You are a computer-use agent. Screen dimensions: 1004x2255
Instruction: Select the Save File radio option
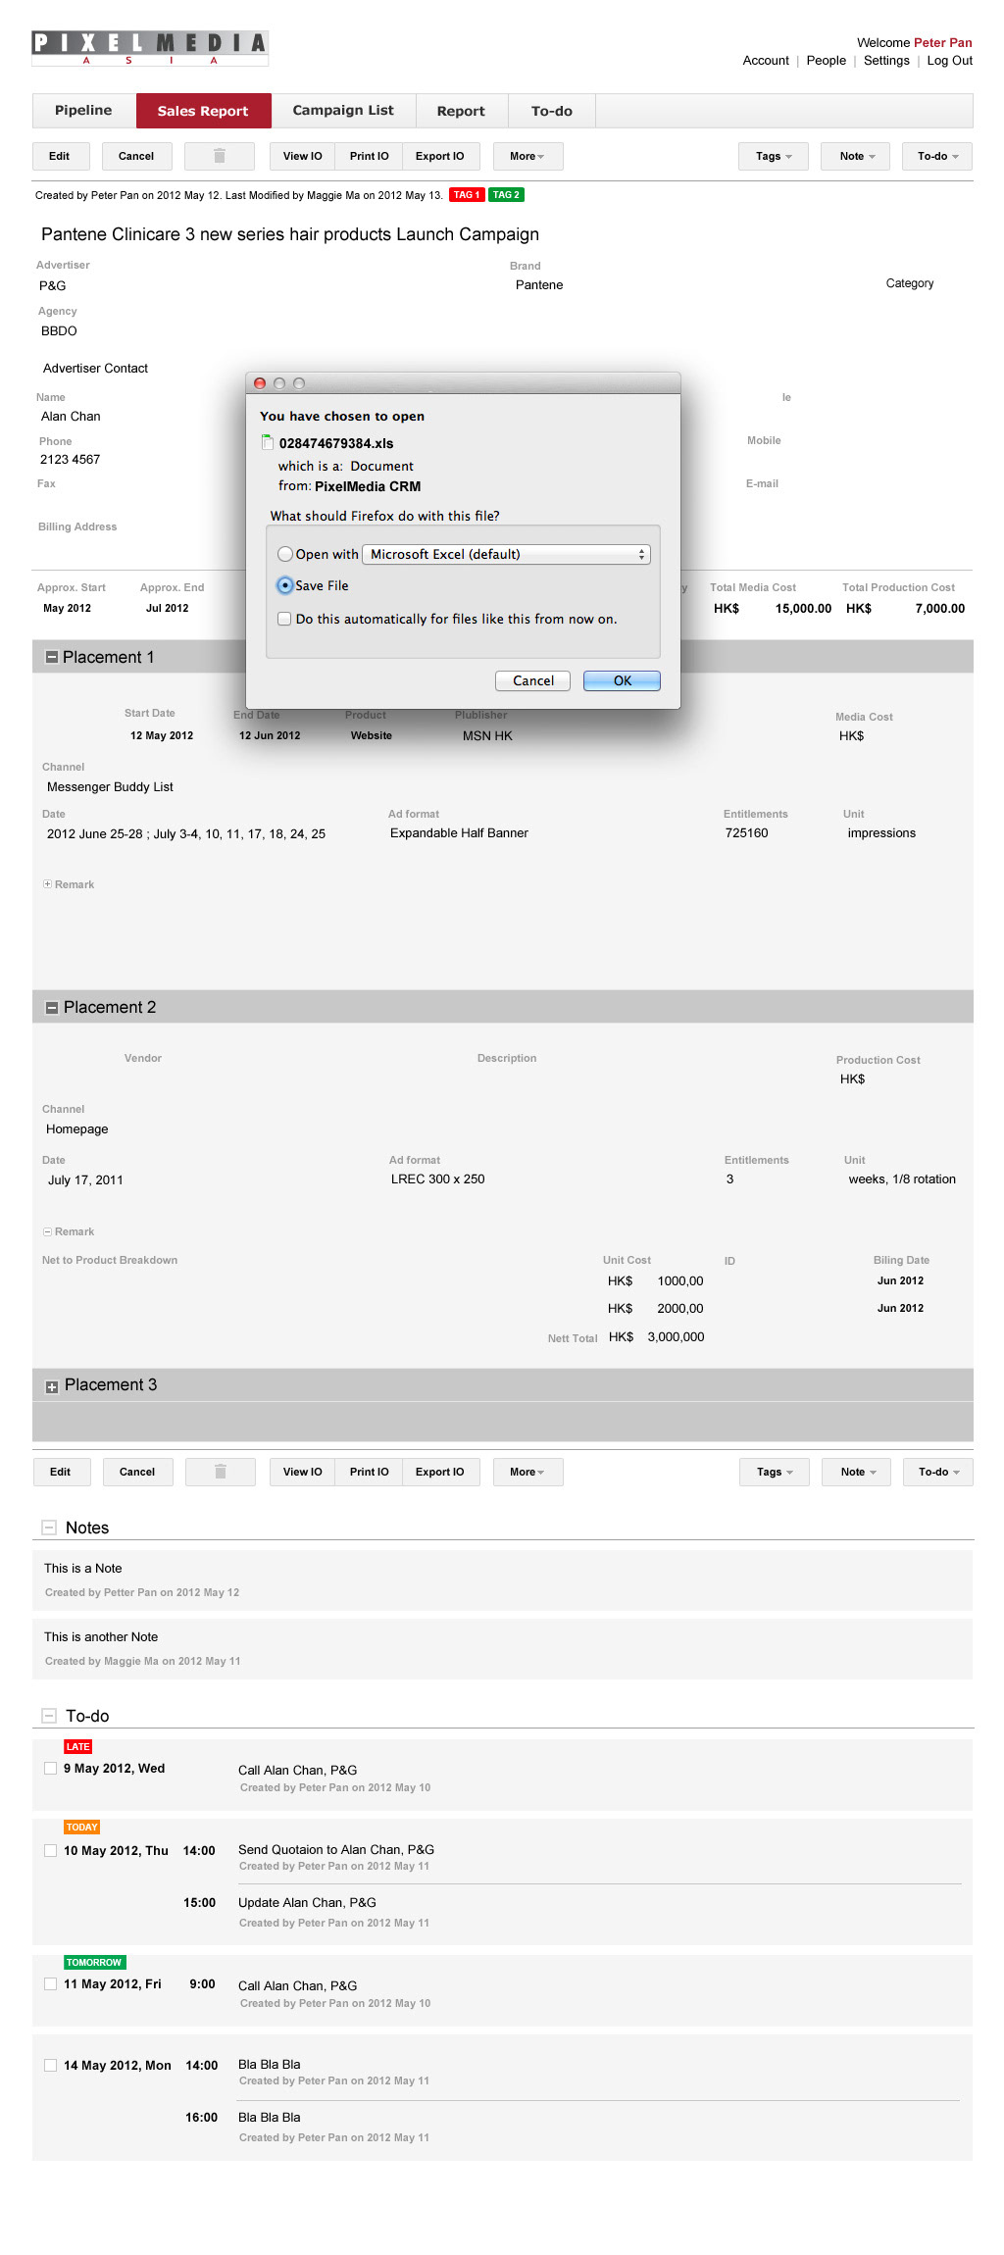(285, 585)
